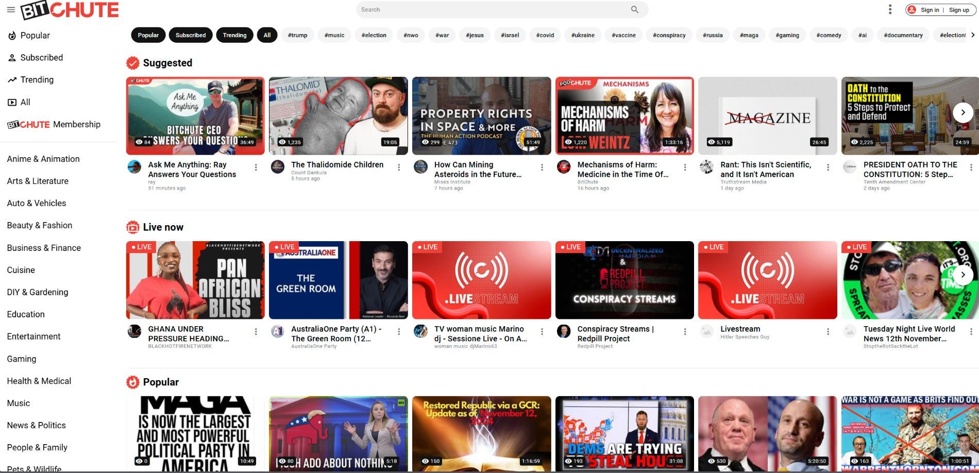Open the Trending sidebar link
Viewport: 979px width, 473px height.
click(30, 80)
